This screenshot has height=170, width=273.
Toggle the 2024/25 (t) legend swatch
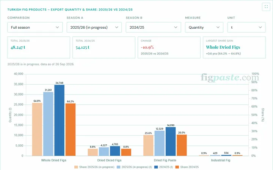(x=156, y=167)
